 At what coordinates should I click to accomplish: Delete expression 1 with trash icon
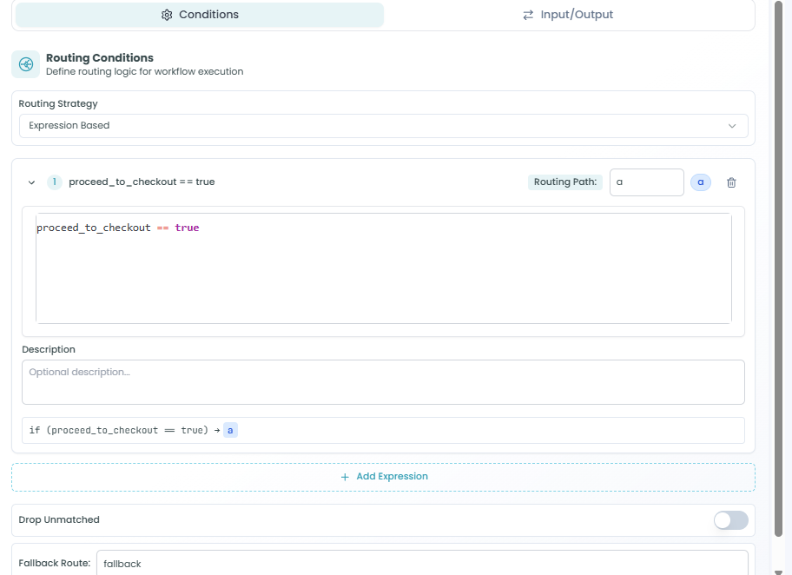(x=731, y=182)
